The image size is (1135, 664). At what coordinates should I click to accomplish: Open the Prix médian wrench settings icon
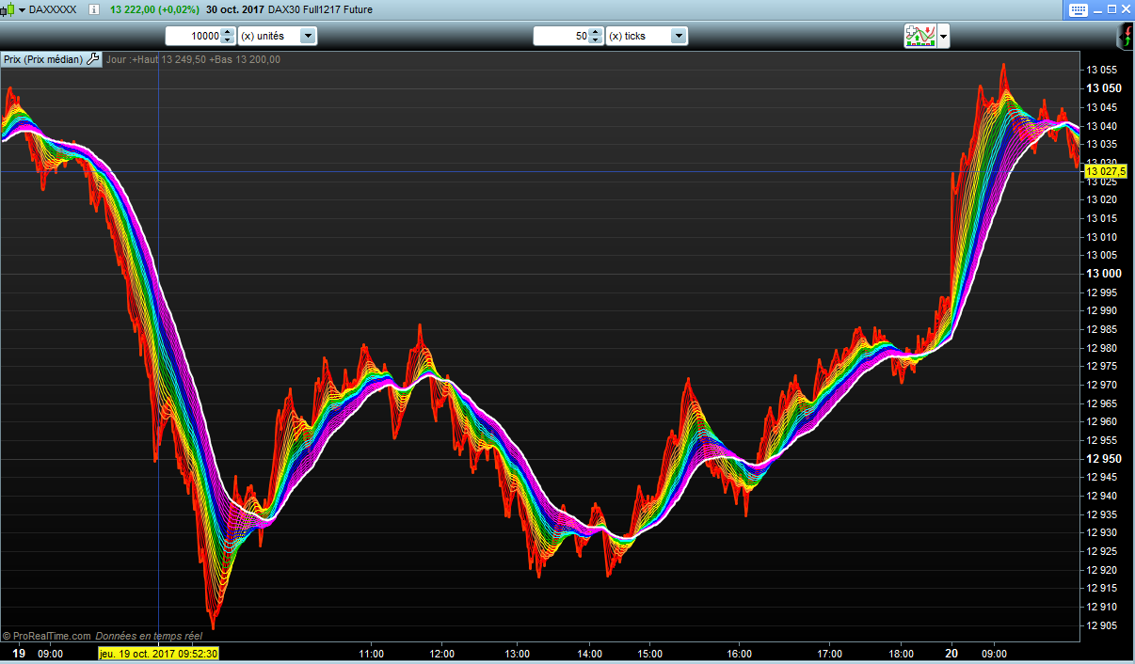click(x=92, y=59)
